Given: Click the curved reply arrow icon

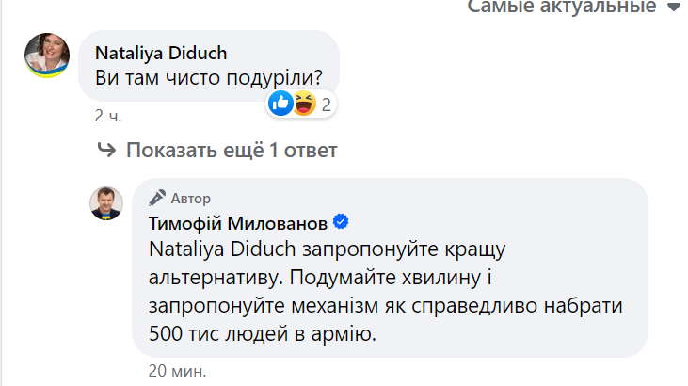Looking at the screenshot, I should tap(105, 151).
